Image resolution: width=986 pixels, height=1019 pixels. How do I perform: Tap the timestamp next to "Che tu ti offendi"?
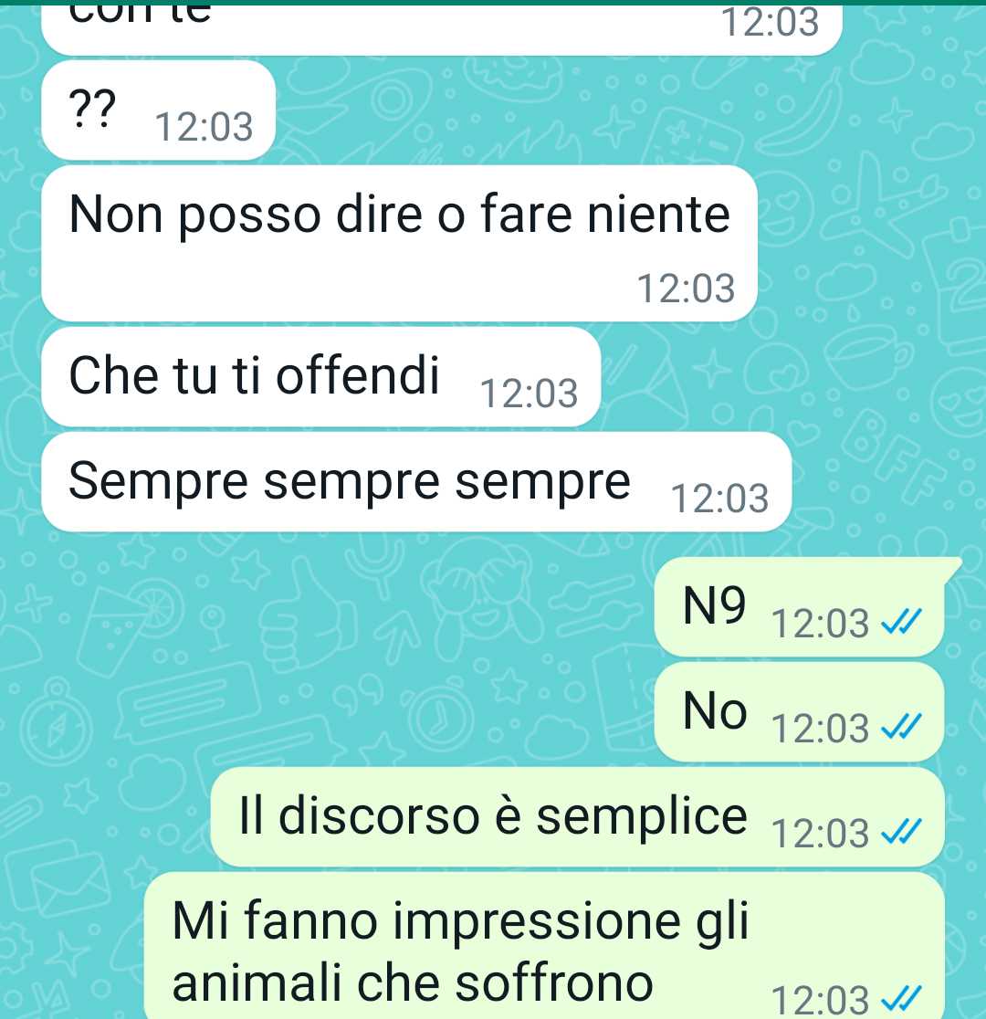530,394
